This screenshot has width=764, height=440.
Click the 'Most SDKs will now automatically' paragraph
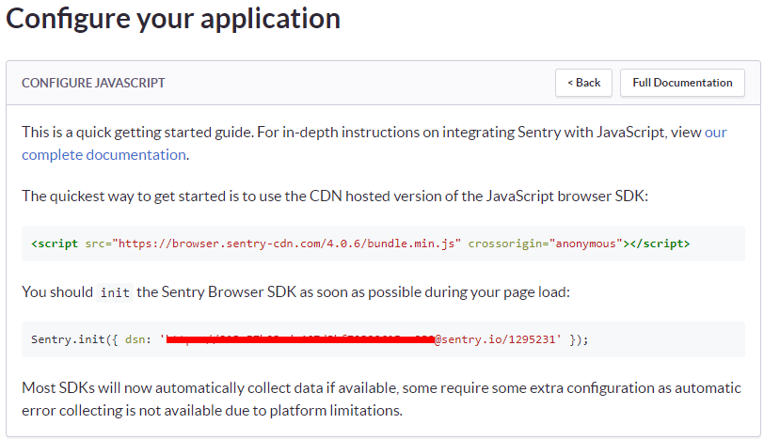(x=381, y=400)
